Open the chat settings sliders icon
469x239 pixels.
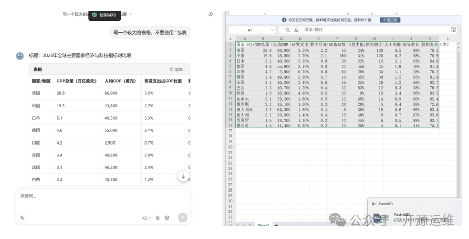click(x=22, y=218)
